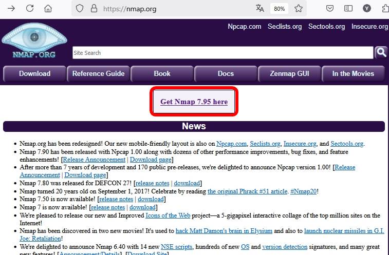The height and width of the screenshot is (255, 389).
Task: Click the Get Nmap 7.95 here link
Action: pos(194,102)
